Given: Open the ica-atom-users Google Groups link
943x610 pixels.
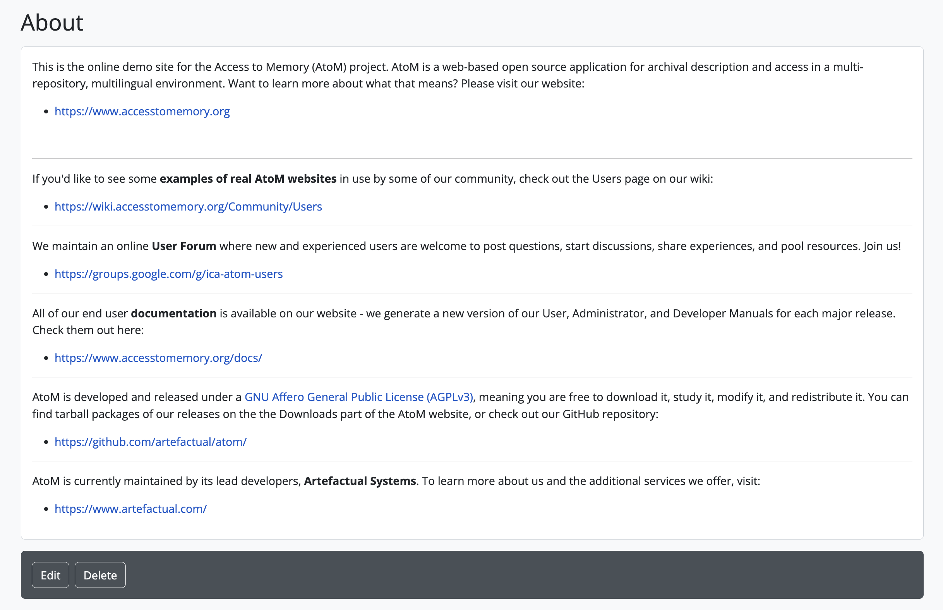Looking at the screenshot, I should pos(168,274).
